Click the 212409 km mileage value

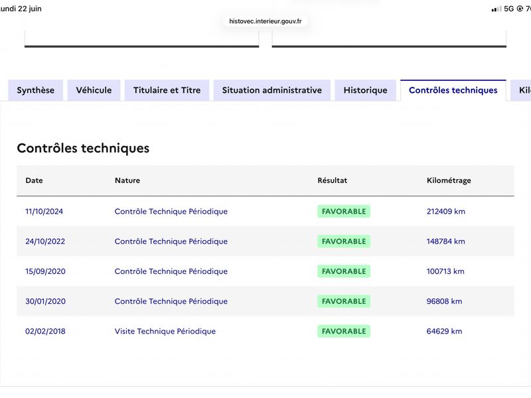coord(445,211)
